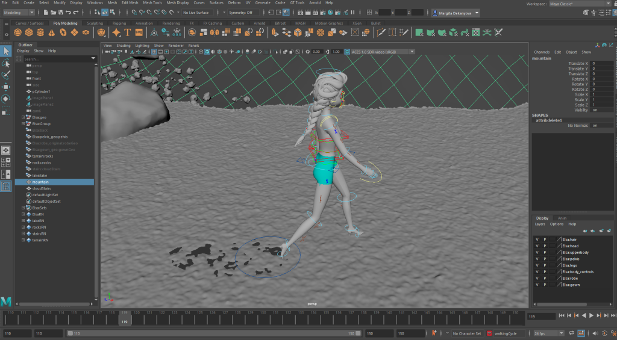Toggle loop playback icon

[x=571, y=333]
